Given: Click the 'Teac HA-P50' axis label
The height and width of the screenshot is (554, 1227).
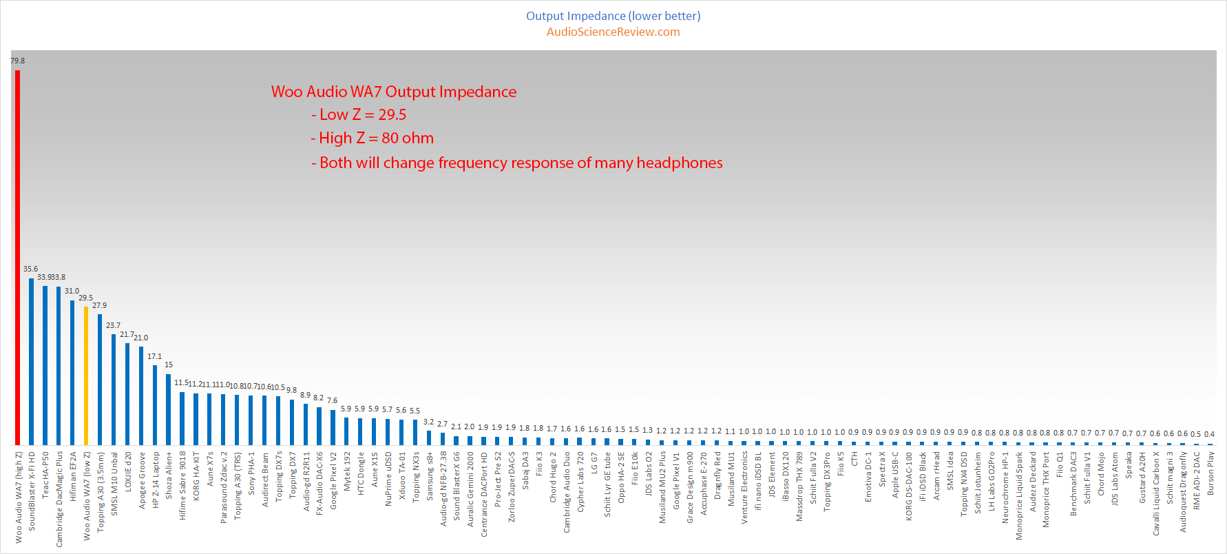Looking at the screenshot, I should (45, 475).
